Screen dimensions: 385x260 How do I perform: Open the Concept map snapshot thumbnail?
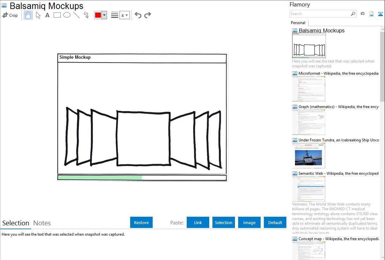(309, 251)
